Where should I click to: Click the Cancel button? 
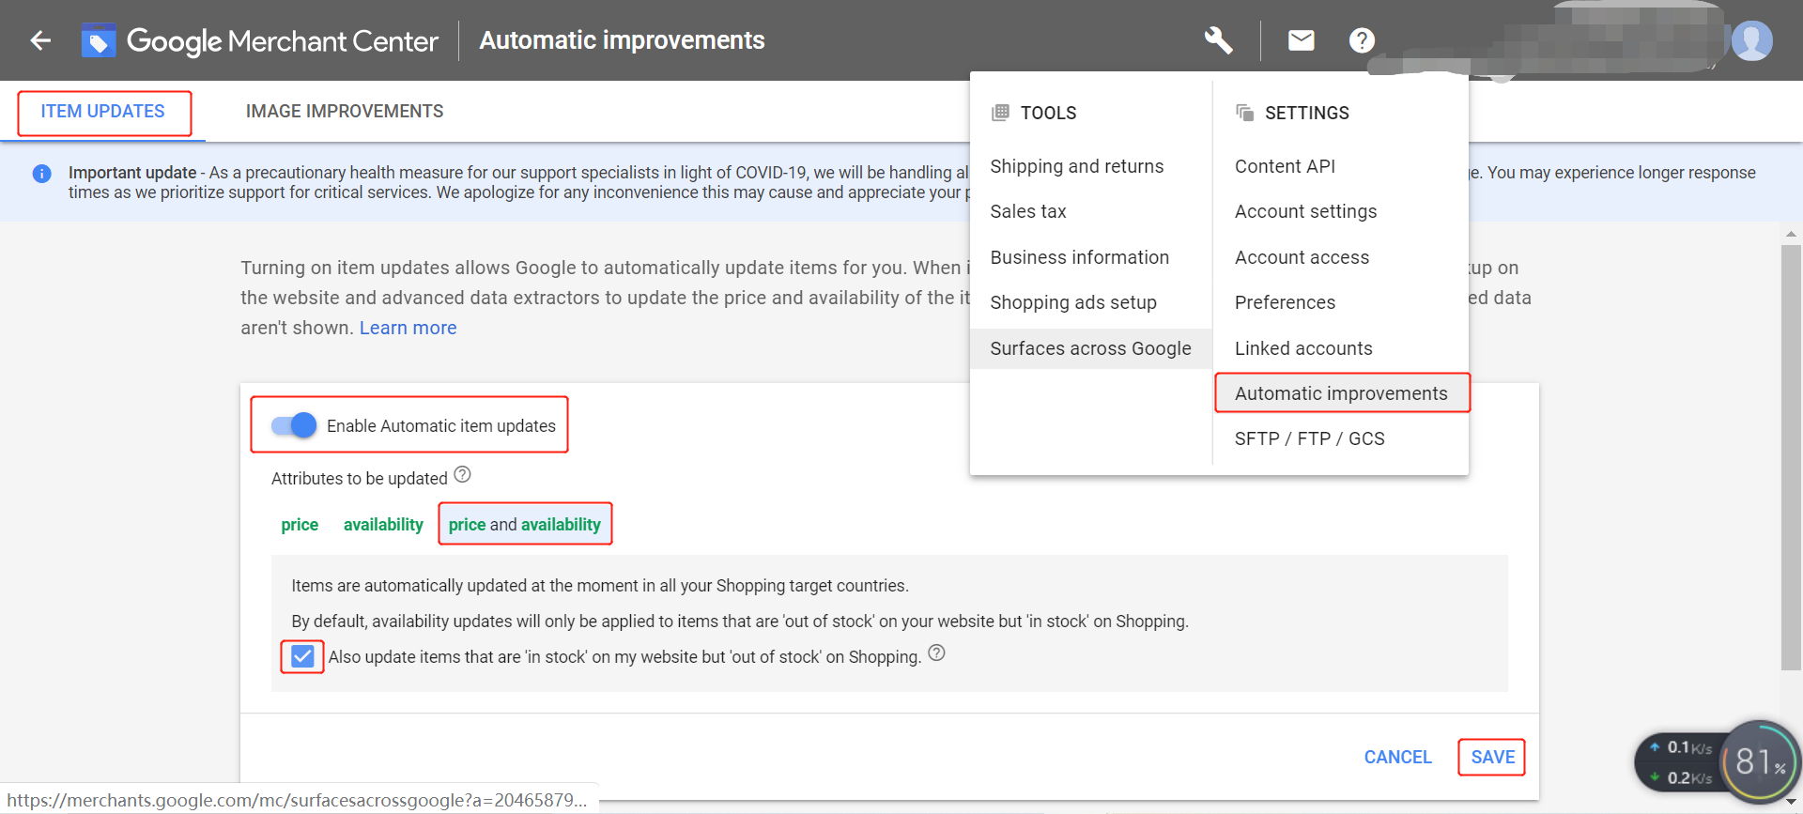click(1397, 757)
